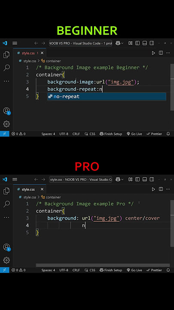The image size is (174, 310).
Task: Open Explorer in BEGINNER window activity bar
Action: [6, 55]
